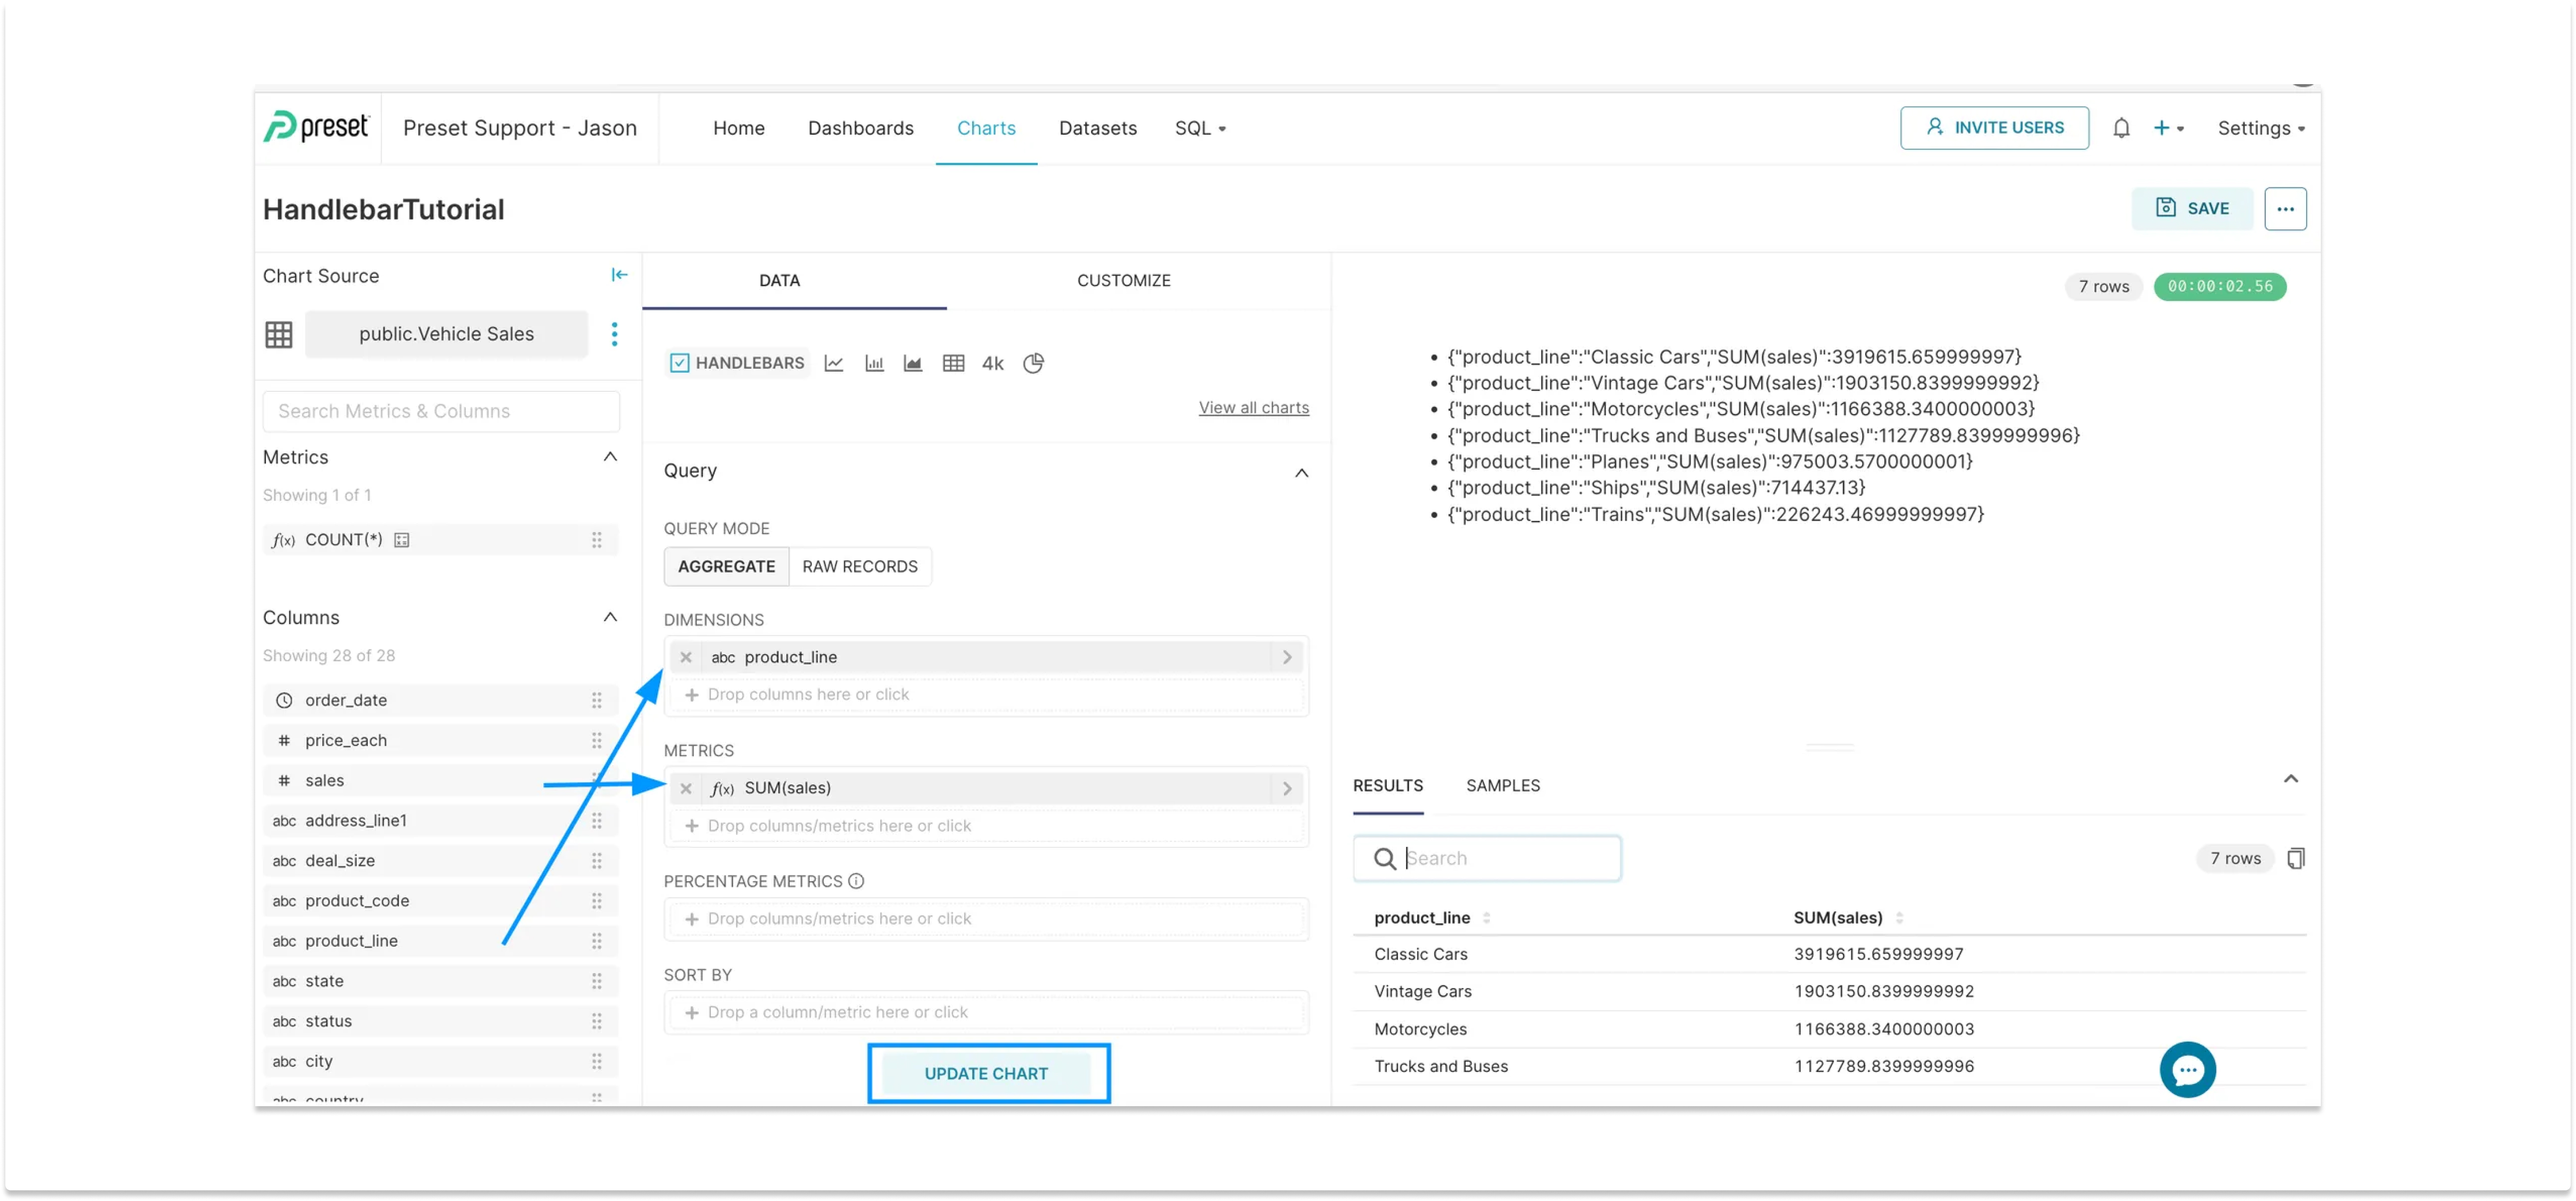Image resolution: width=2576 pixels, height=1201 pixels.
Task: Select the area chart type icon
Action: pyautogui.click(x=912, y=363)
